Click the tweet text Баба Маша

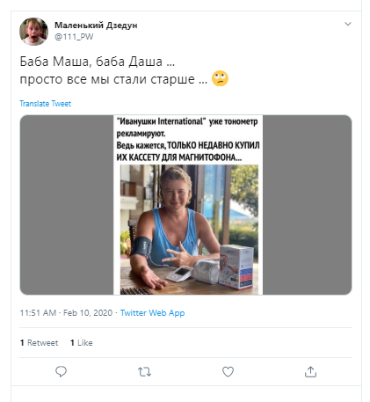click(54, 62)
